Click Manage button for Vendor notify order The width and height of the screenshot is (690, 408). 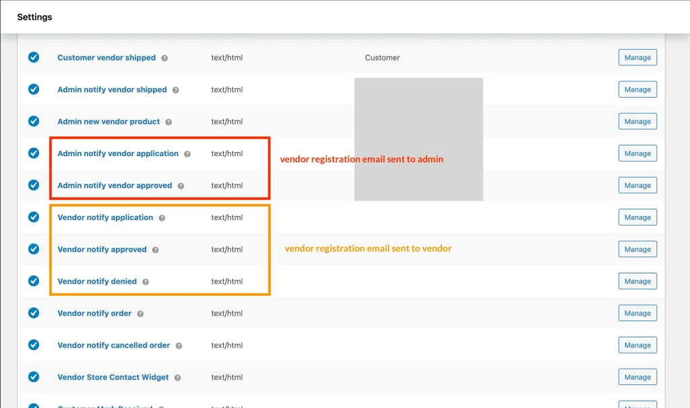(637, 313)
